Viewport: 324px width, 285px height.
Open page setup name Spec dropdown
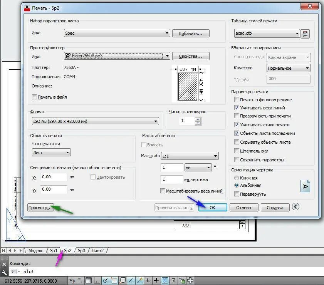117,33
